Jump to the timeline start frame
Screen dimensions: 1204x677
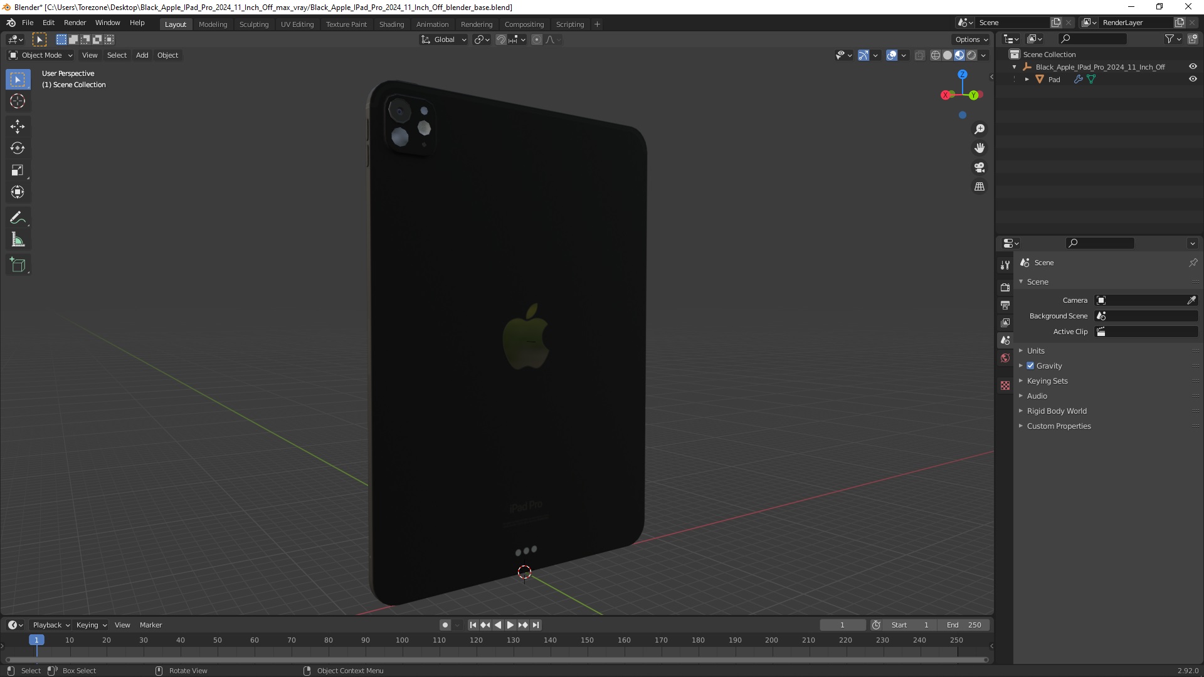tap(473, 625)
